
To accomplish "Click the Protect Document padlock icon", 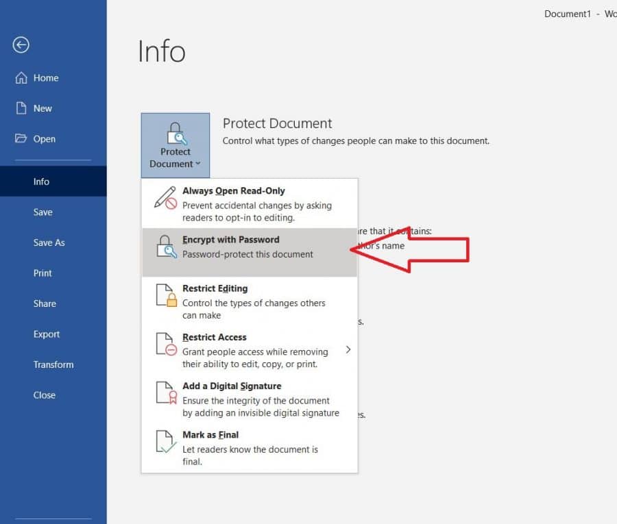I will pos(175,135).
